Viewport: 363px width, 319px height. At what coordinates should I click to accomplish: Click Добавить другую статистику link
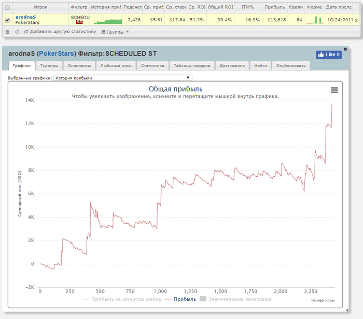pos(60,32)
